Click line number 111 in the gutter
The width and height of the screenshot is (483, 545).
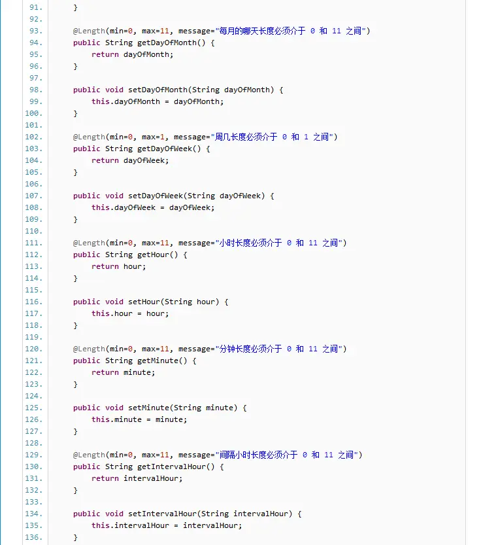point(34,243)
